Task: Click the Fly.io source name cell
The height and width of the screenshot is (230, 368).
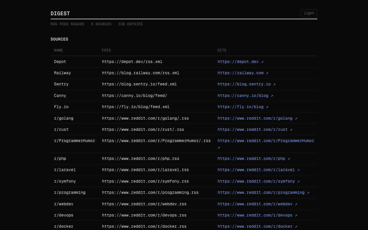Action: click(61, 107)
